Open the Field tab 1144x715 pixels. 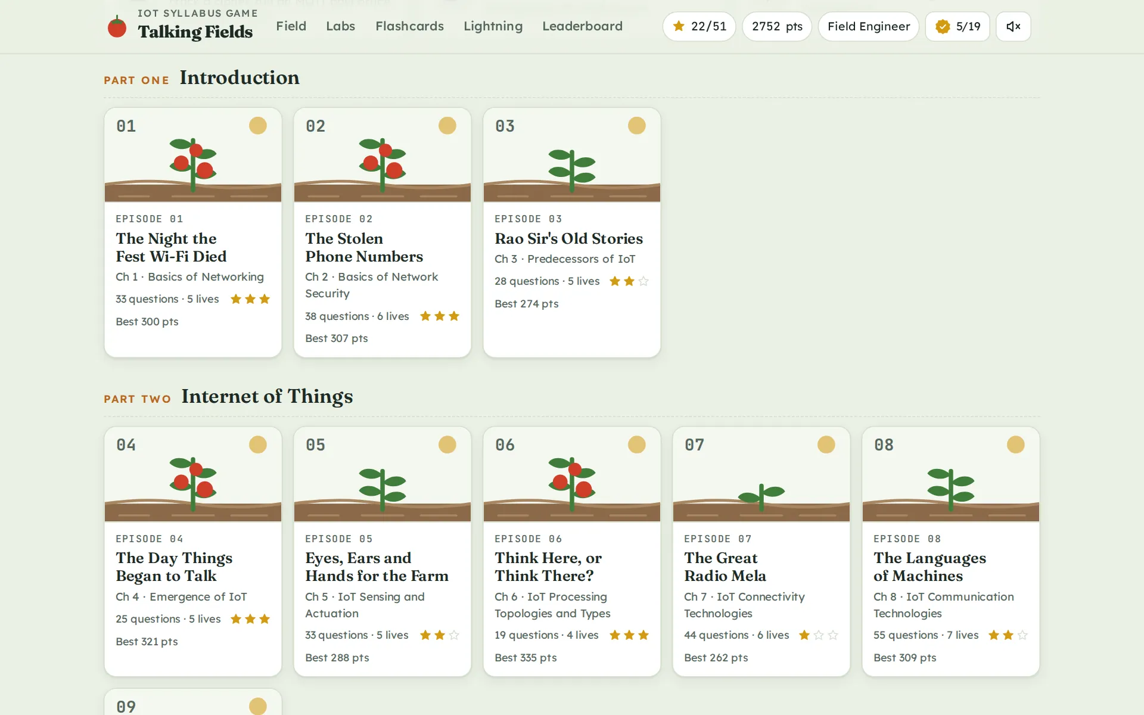point(291,26)
